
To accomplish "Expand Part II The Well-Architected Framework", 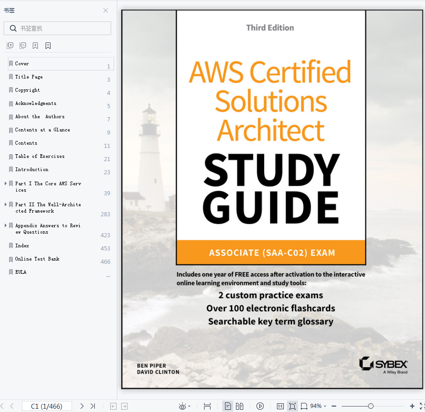I will tap(5, 204).
